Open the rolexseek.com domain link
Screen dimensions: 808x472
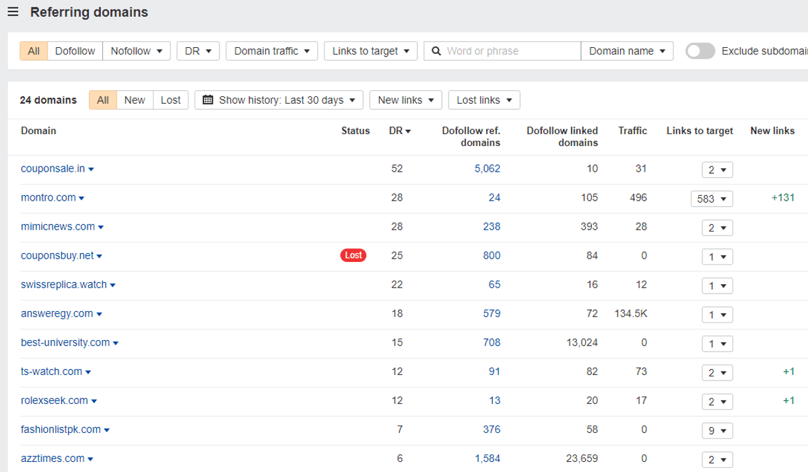(55, 400)
